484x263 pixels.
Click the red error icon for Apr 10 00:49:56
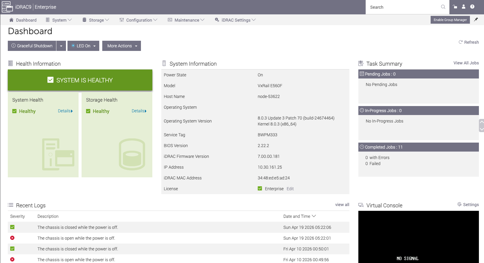coord(12,259)
